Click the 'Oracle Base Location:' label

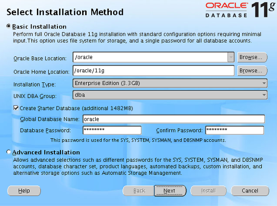[40, 58]
